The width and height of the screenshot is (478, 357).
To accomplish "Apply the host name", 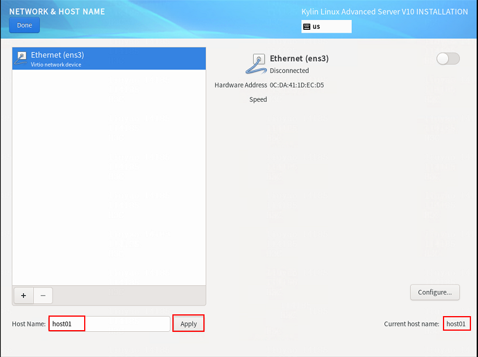I will (188, 324).
